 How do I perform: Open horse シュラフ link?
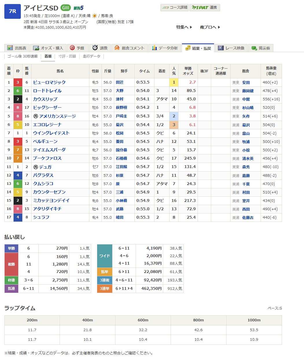(41, 217)
